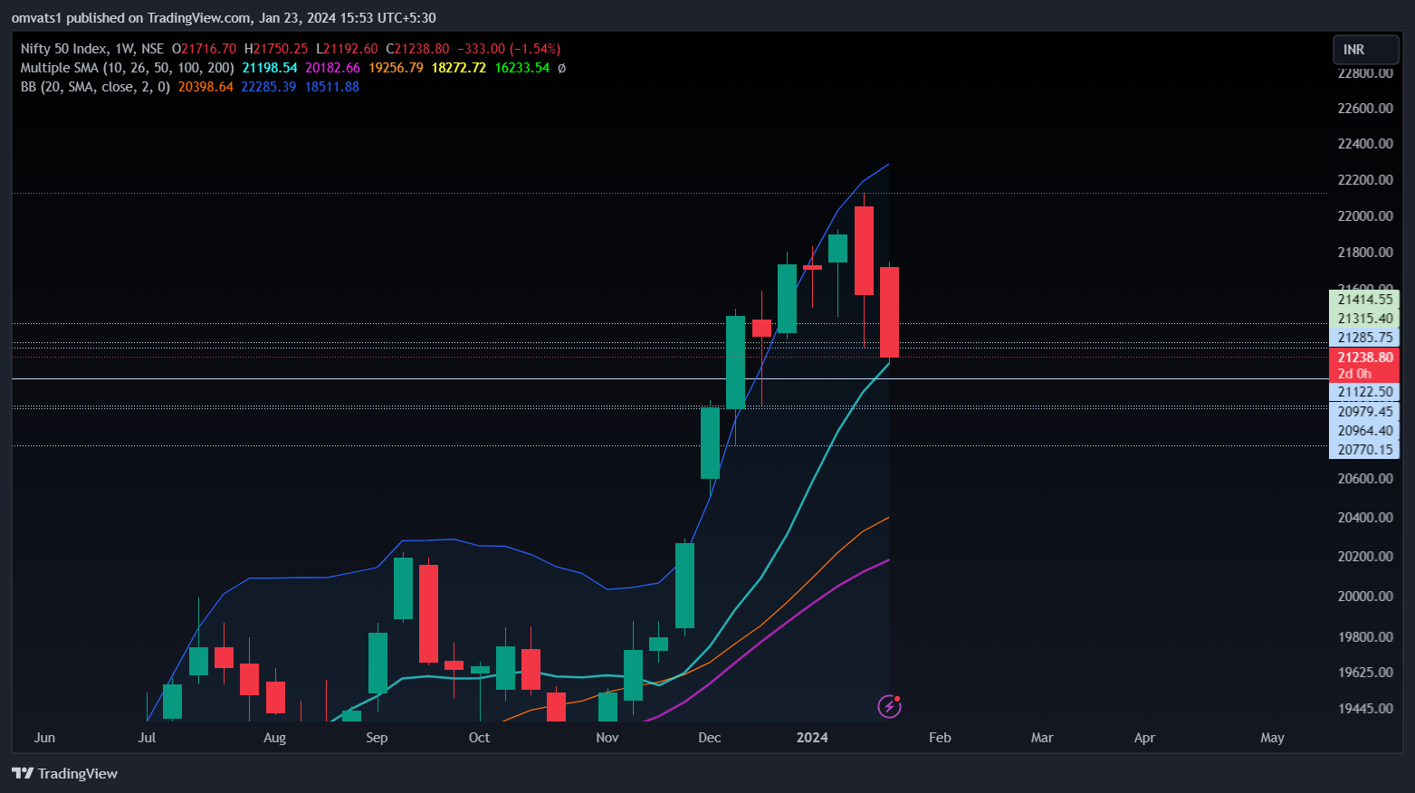
Task: Click the 20400.00 price axis tick
Action: coord(1365,518)
